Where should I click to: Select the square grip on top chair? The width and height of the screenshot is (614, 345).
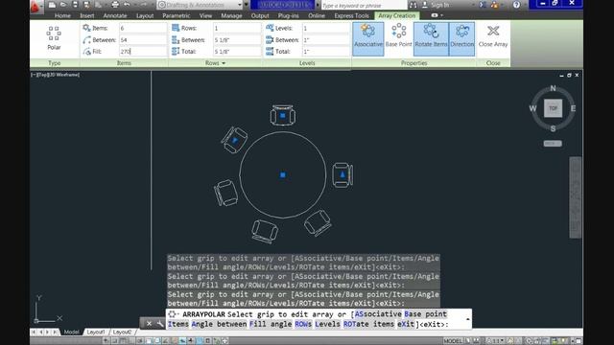[283, 115]
